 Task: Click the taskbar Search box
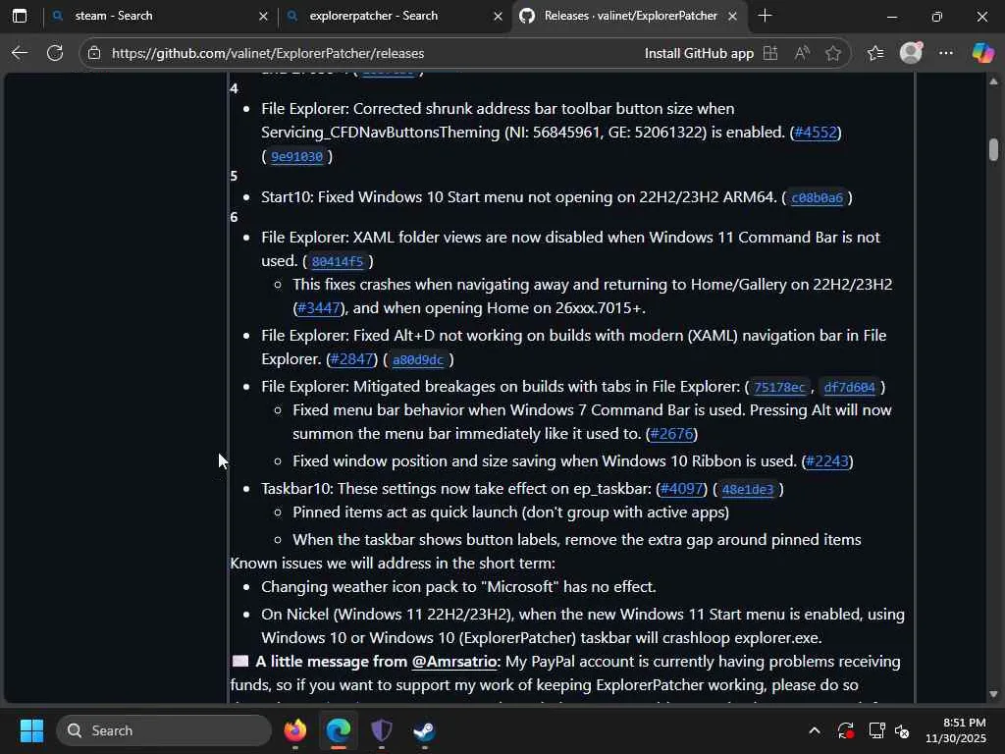pyautogui.click(x=164, y=730)
